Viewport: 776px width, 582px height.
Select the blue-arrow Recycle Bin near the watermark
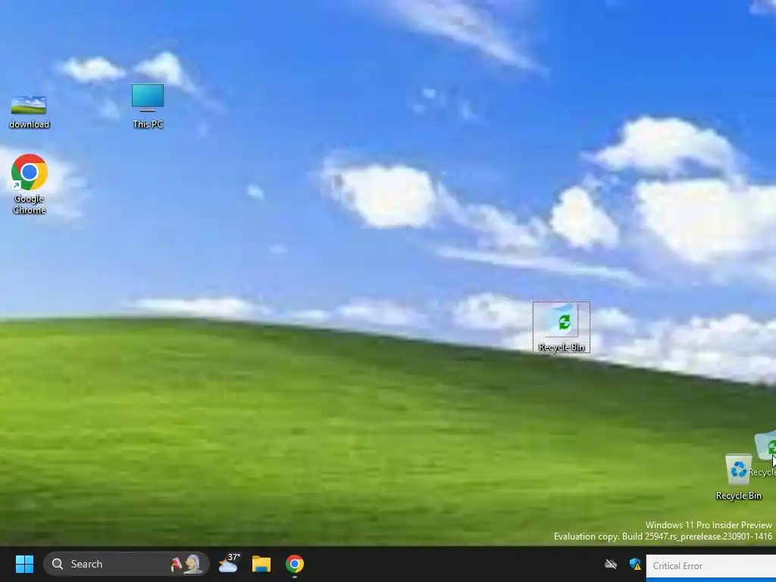pos(738,477)
